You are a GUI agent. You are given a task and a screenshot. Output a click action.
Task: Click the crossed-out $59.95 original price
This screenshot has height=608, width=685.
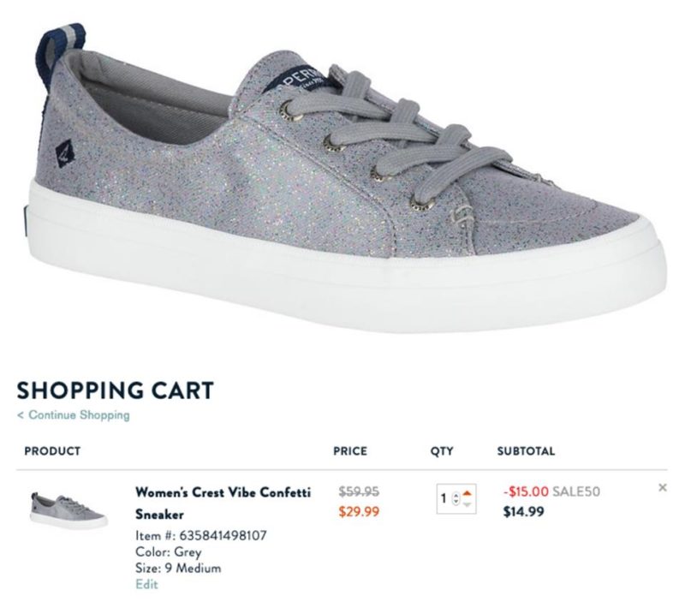coord(359,492)
